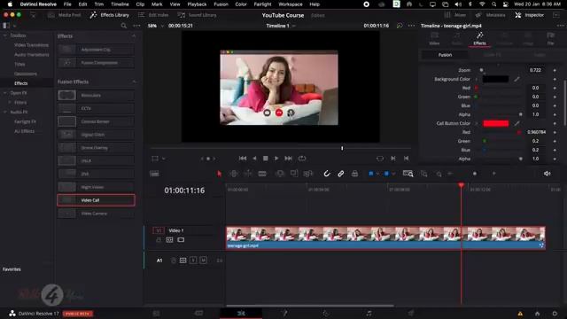Collapse the Fusion Effects list section

134,82
